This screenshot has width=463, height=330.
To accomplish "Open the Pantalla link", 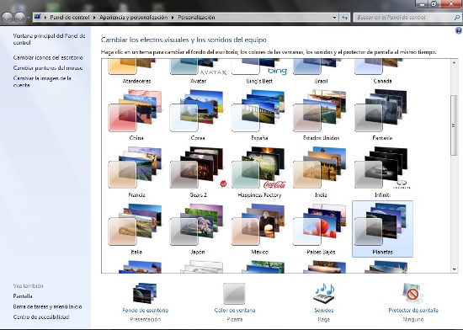I will click(23, 296).
